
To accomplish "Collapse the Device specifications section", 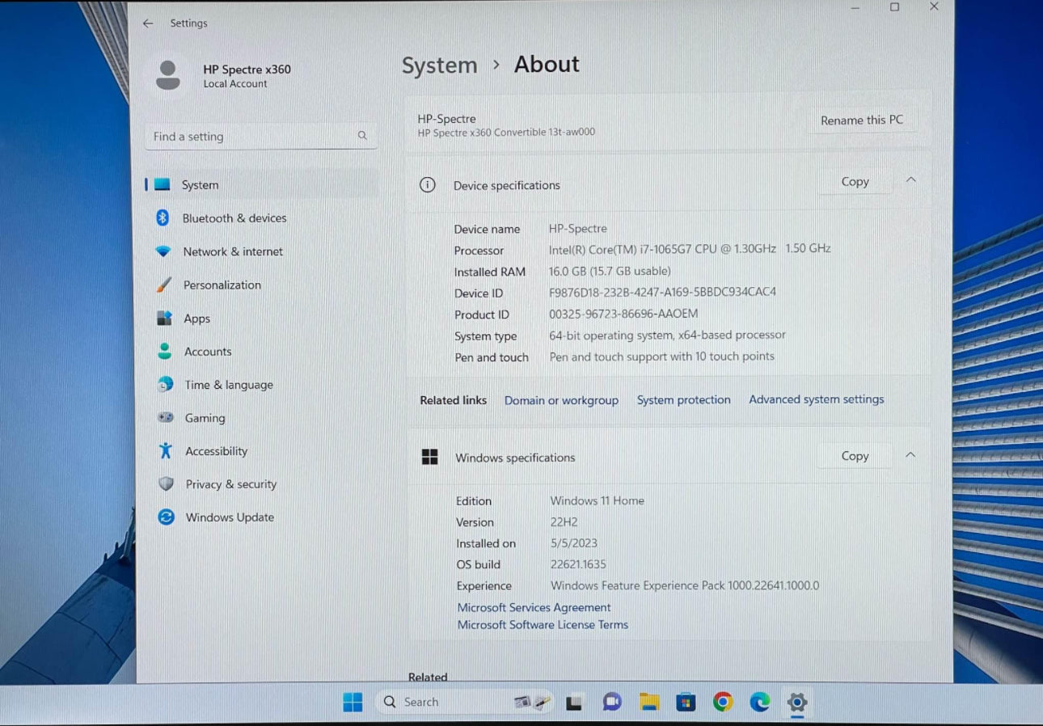I will [x=911, y=180].
